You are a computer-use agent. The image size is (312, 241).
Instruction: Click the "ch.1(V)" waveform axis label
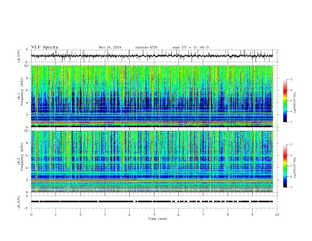pos(19,56)
